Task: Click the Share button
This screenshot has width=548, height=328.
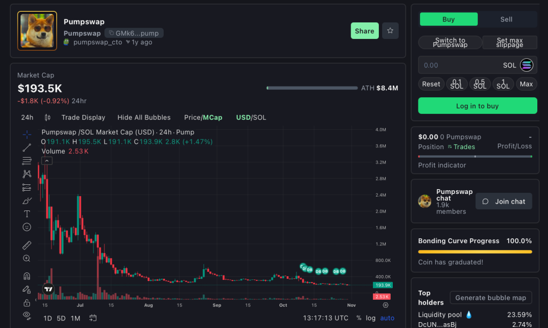Action: [x=364, y=31]
